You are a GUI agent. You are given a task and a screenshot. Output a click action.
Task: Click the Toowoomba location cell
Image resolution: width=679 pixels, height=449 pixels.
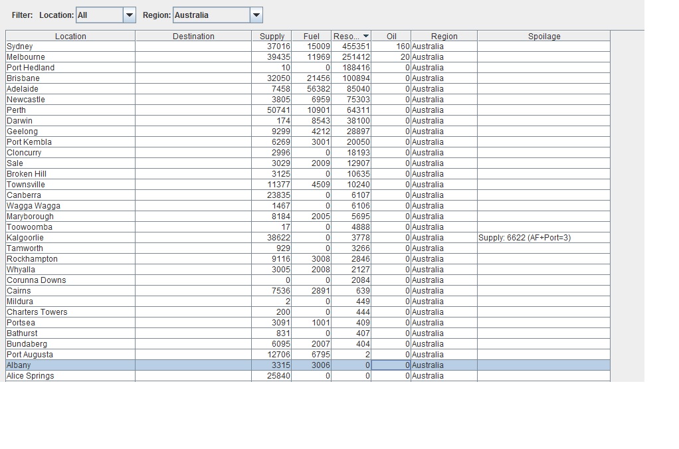click(70, 227)
